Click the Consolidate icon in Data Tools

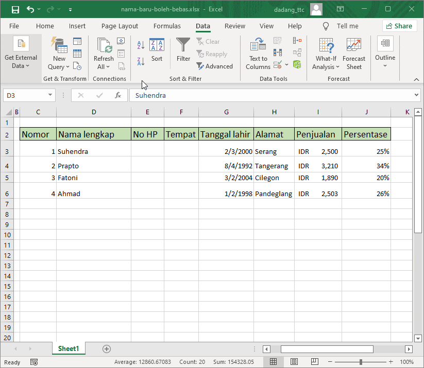point(297,41)
